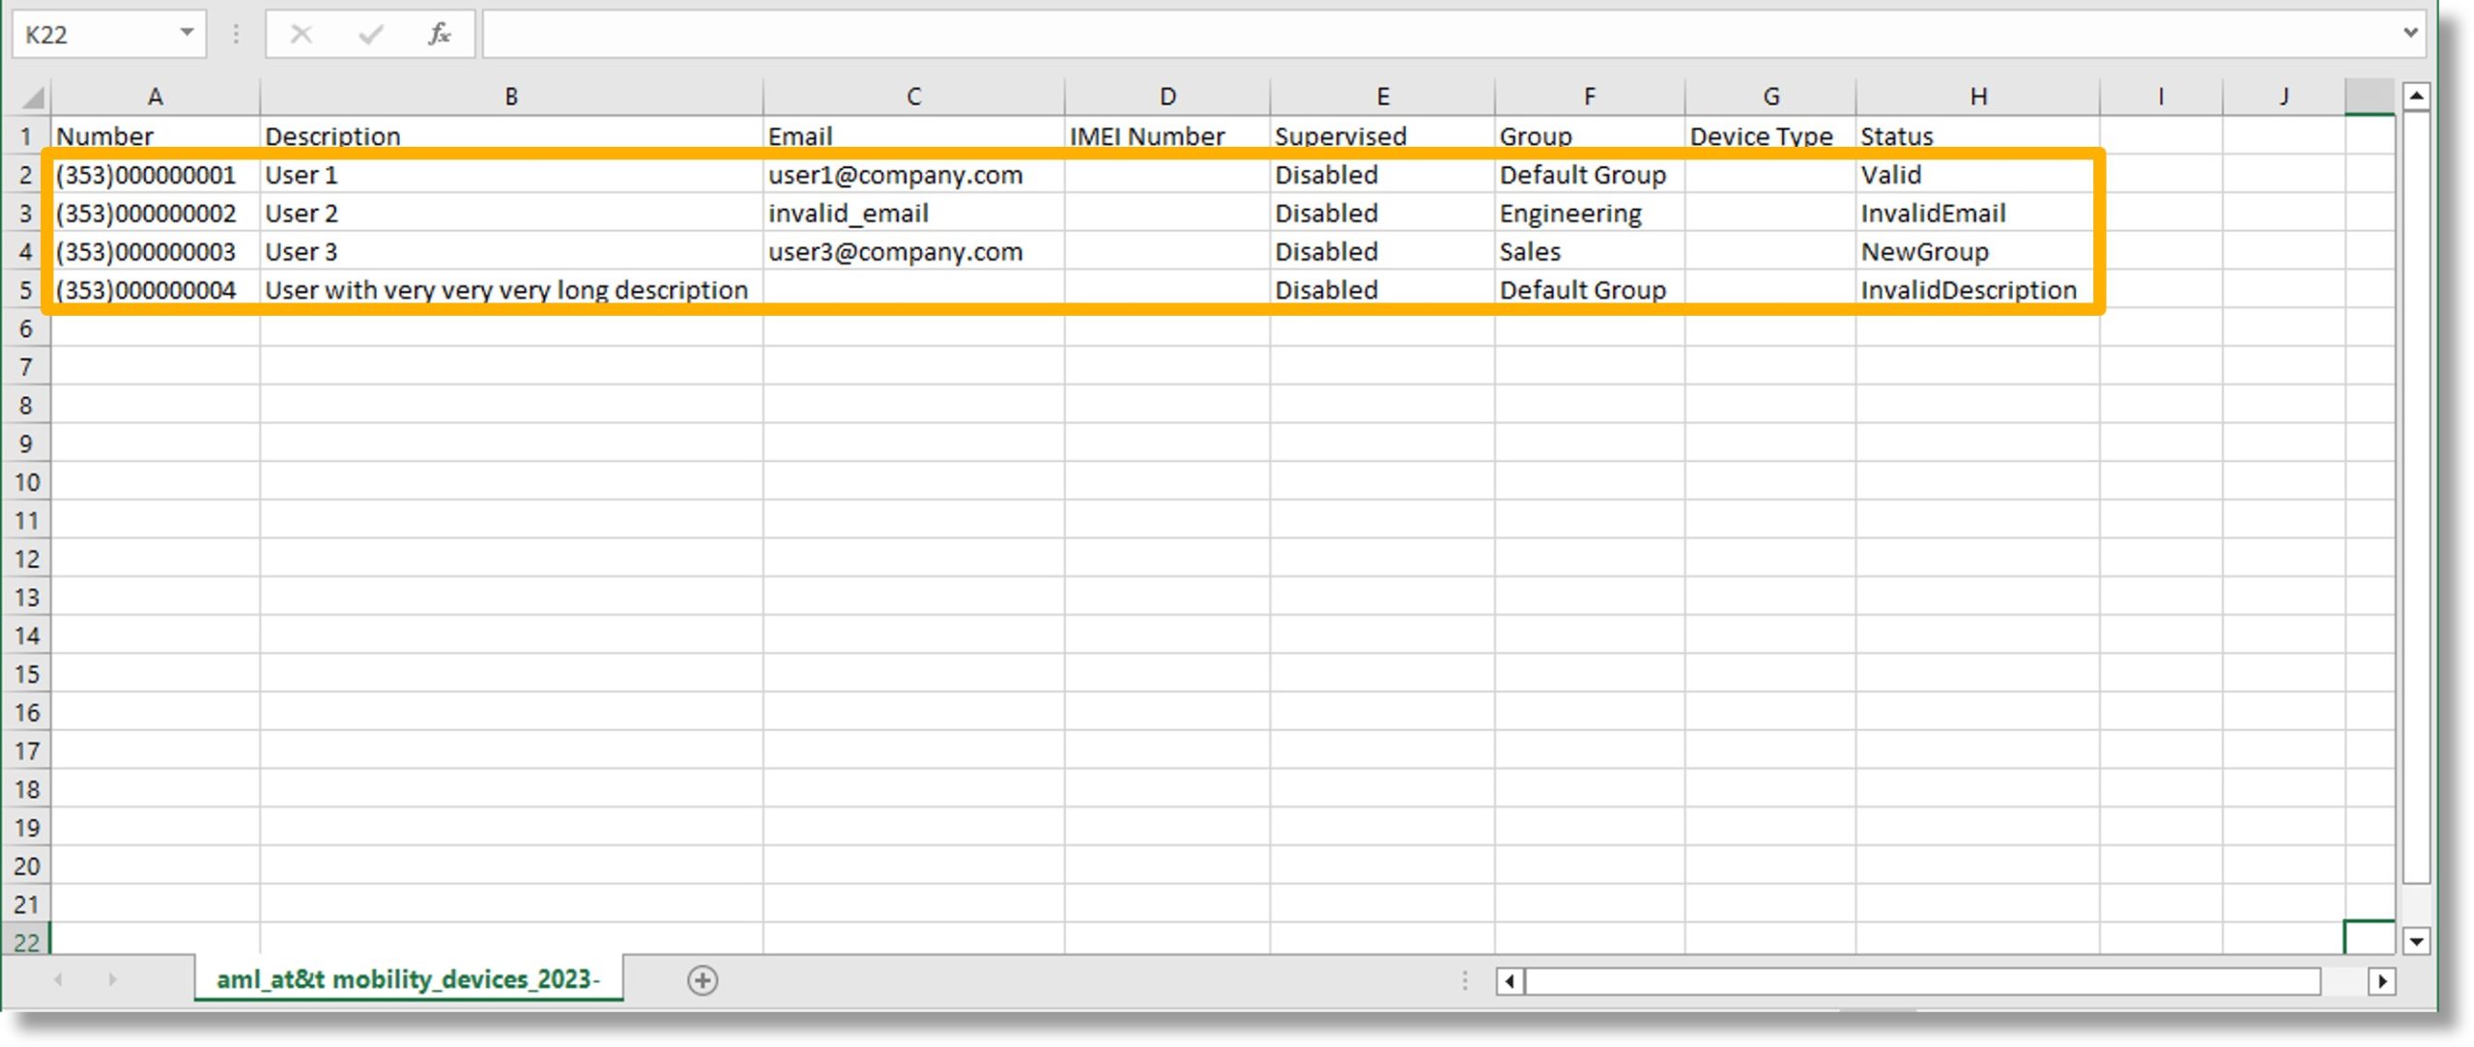Select the Valid status cell
Image resolution: width=2474 pixels, height=1047 pixels.
coord(1978,175)
